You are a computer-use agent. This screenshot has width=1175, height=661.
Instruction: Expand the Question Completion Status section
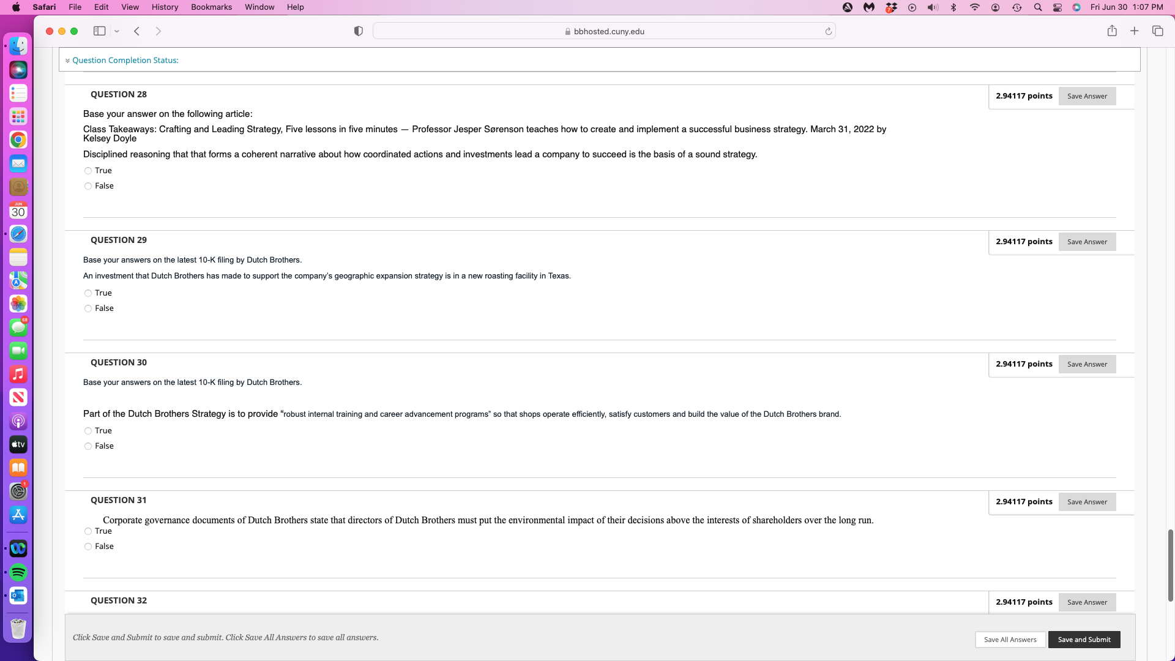click(x=125, y=60)
